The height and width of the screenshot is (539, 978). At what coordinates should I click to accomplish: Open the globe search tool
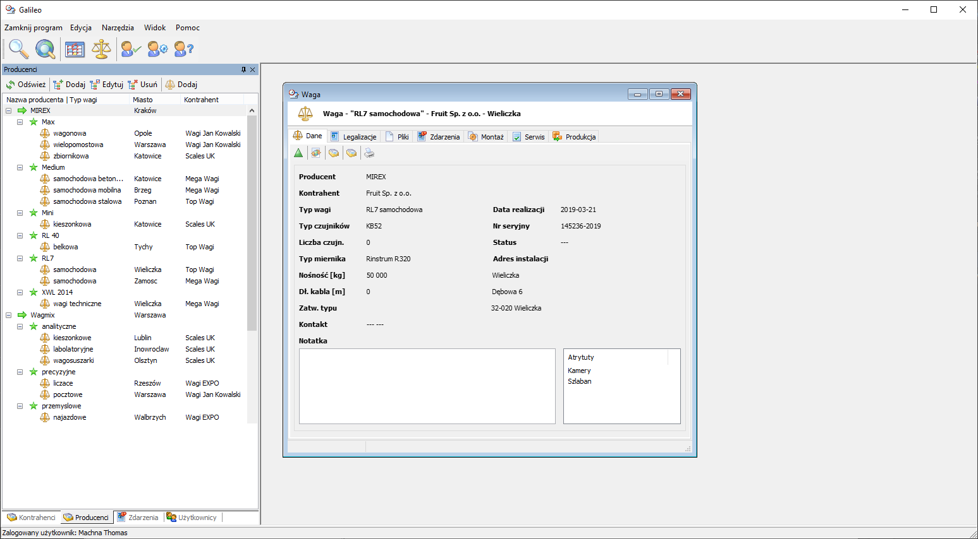coord(45,49)
